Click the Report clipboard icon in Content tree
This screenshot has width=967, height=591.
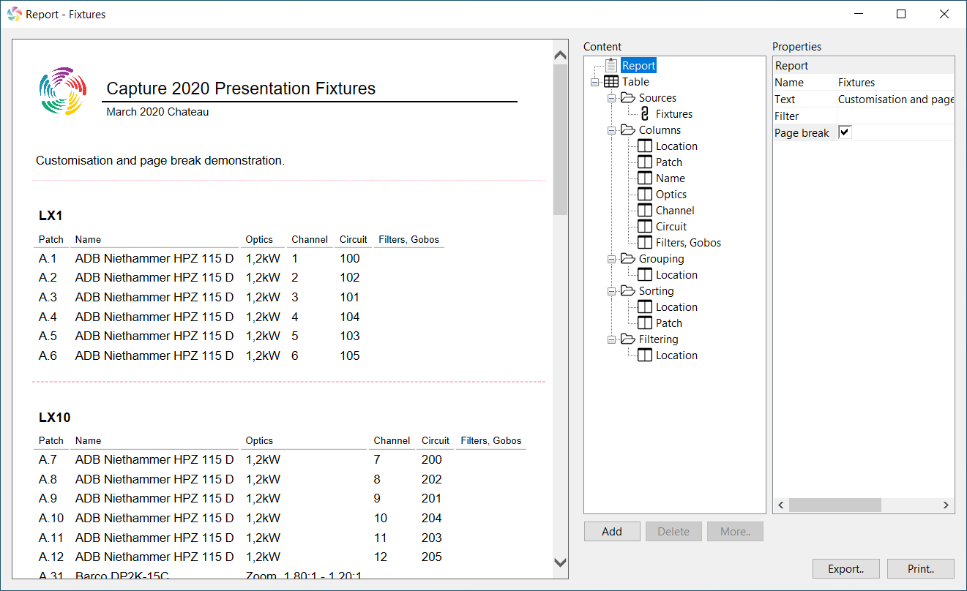[x=611, y=66]
